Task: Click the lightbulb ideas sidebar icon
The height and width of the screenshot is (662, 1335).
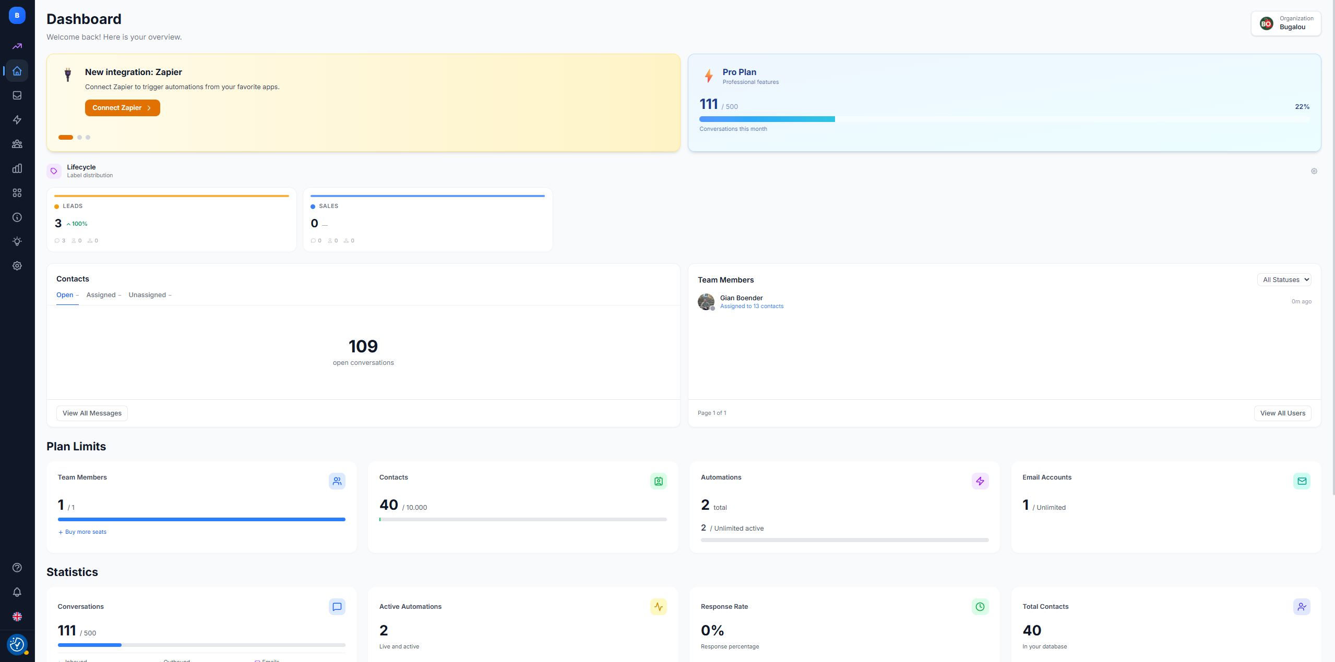Action: 17,241
